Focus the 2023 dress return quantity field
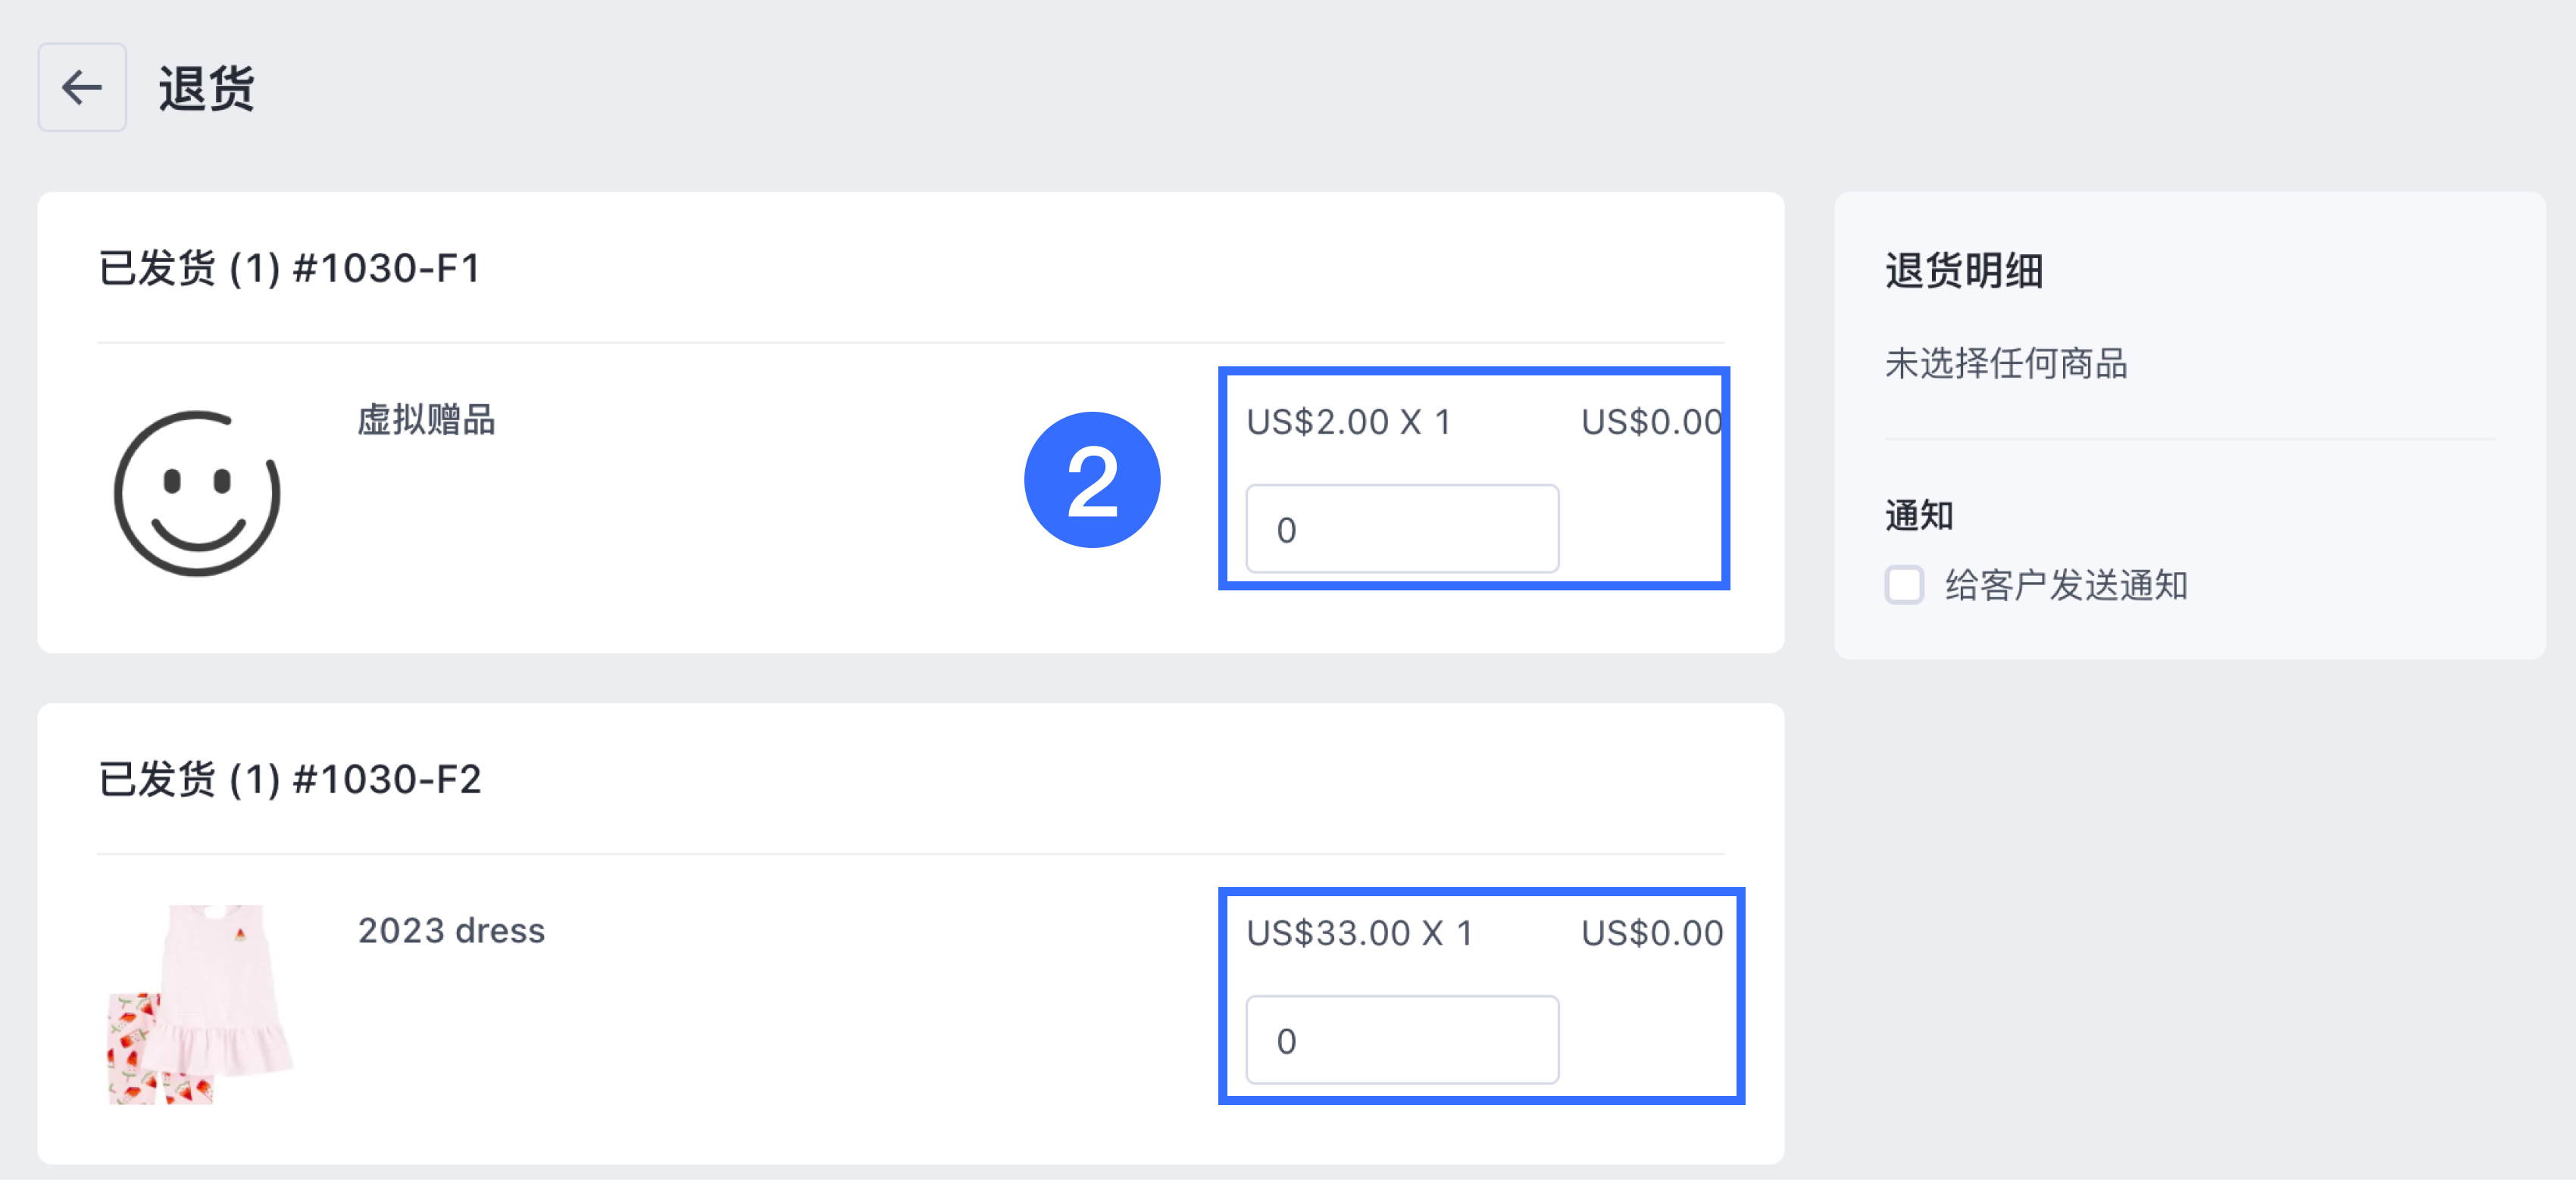2576x1180 pixels. tap(1402, 1039)
